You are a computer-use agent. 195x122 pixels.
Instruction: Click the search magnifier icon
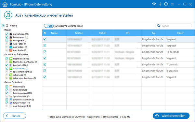(159, 26)
